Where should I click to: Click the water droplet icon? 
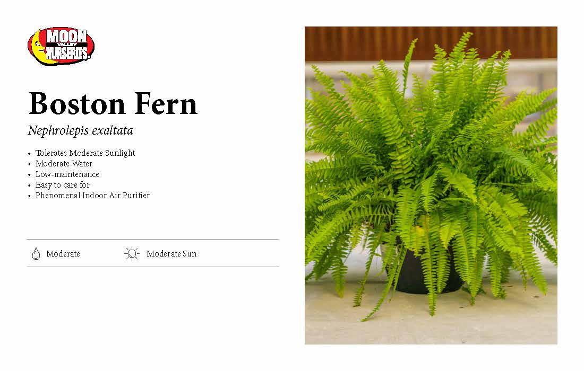tap(36, 253)
